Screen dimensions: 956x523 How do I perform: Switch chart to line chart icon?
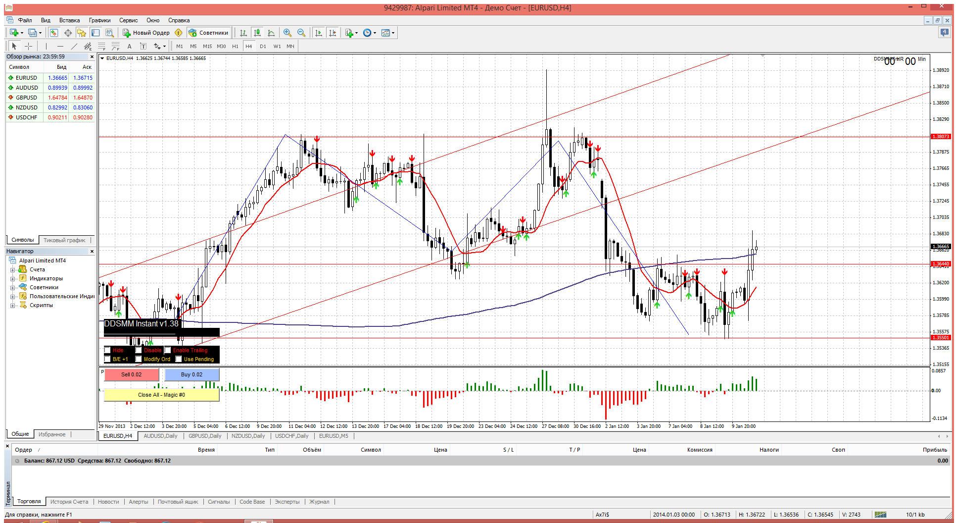coord(271,33)
